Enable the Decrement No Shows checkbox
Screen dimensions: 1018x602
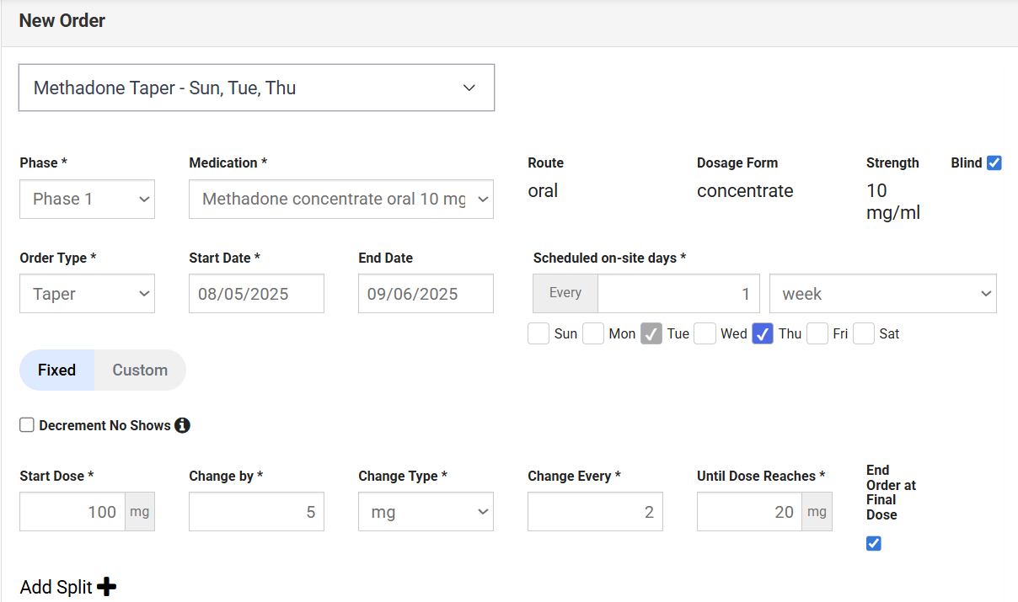coord(27,425)
